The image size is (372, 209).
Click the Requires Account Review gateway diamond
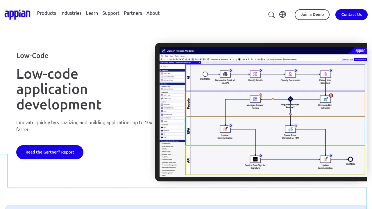(x=290, y=99)
